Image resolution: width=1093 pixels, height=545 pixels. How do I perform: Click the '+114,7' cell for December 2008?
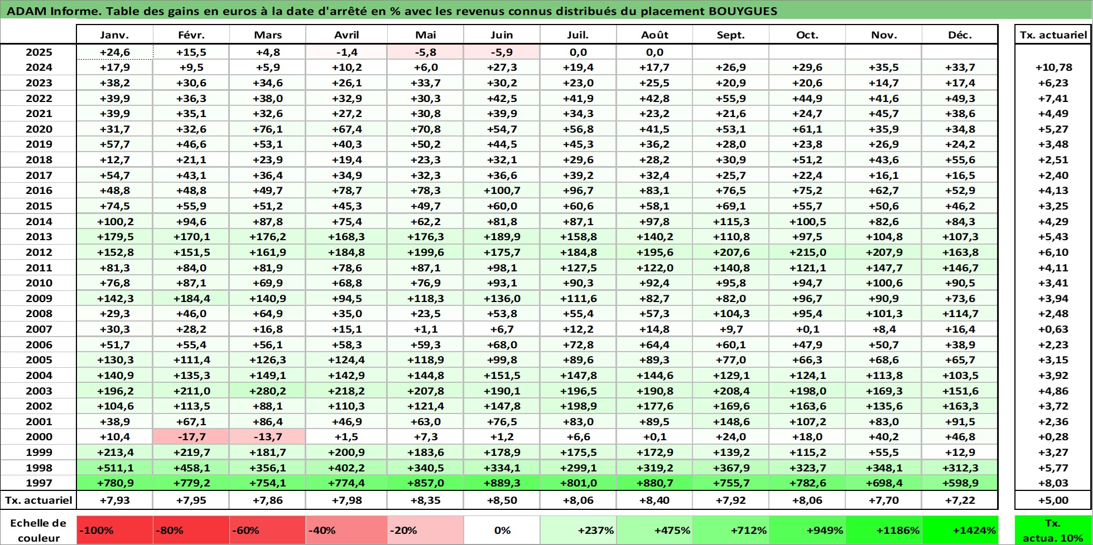pos(960,314)
